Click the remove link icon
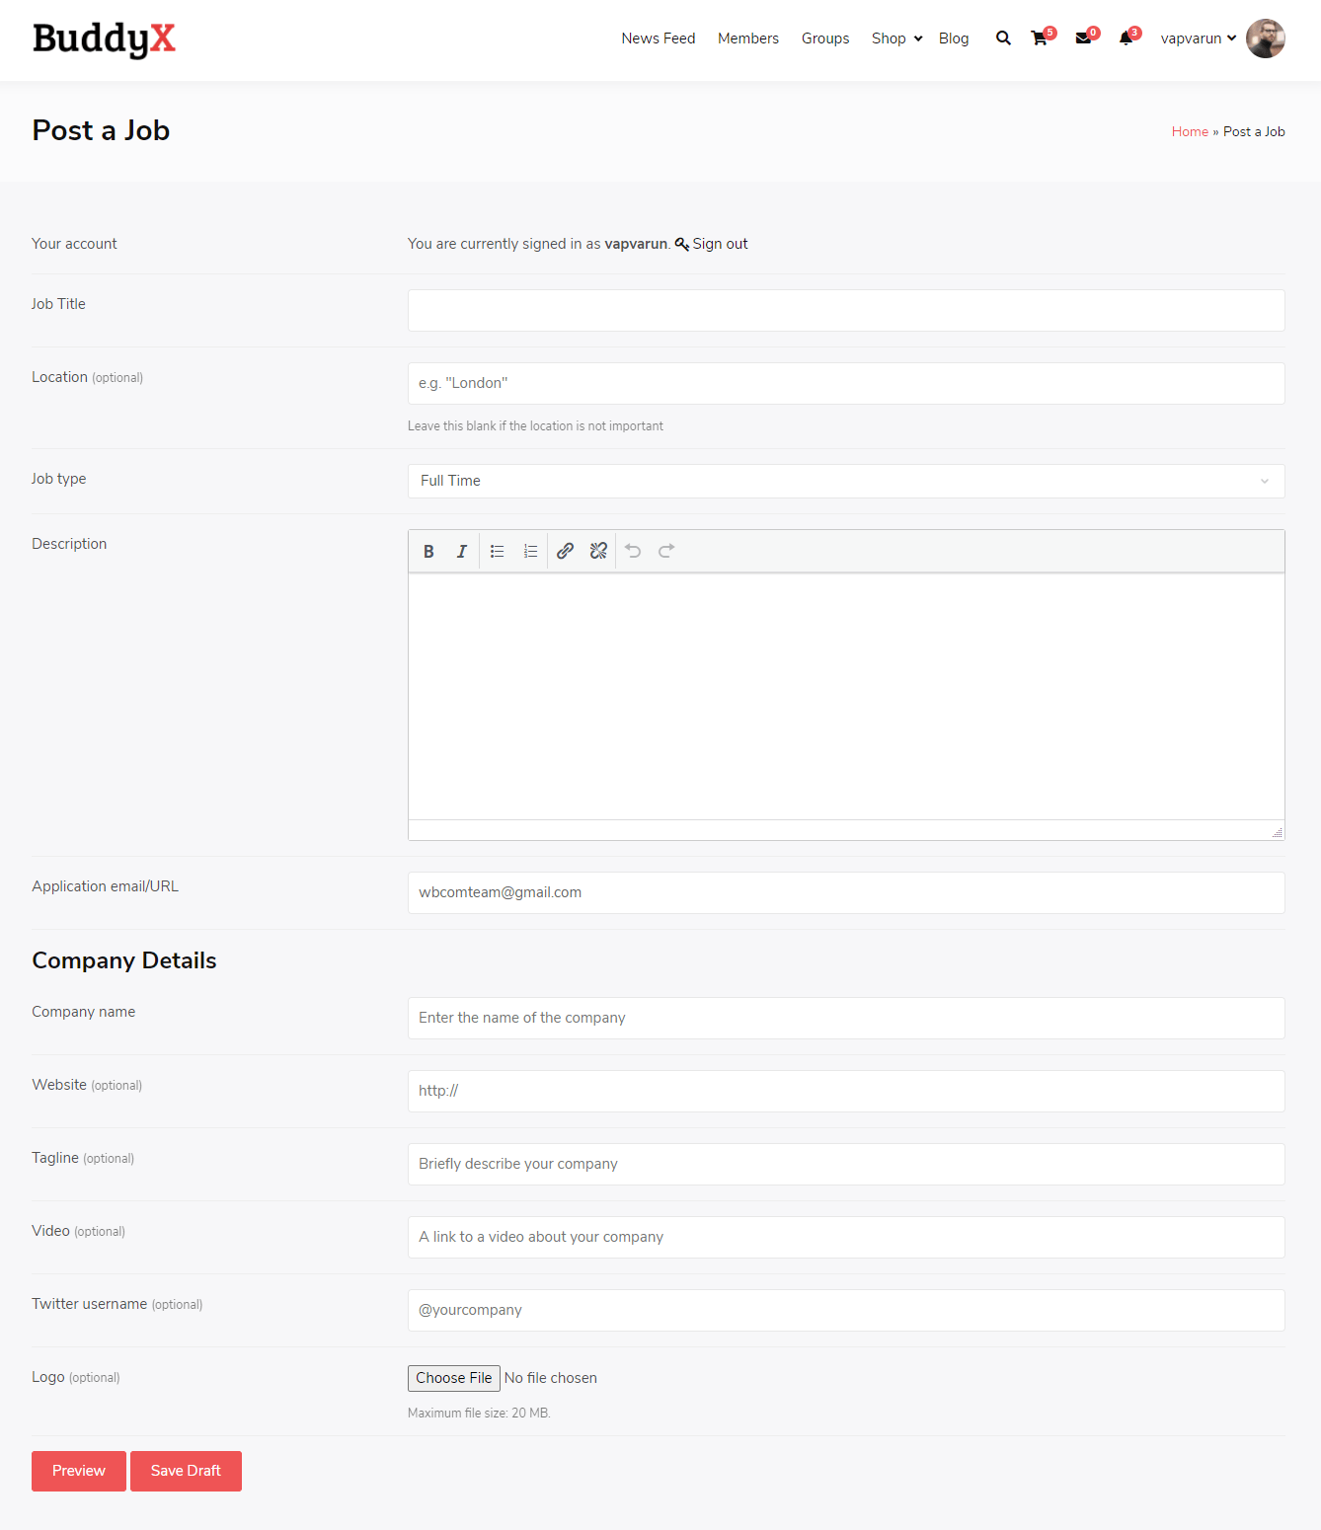Viewport: 1321px width, 1530px height. pyautogui.click(x=598, y=552)
